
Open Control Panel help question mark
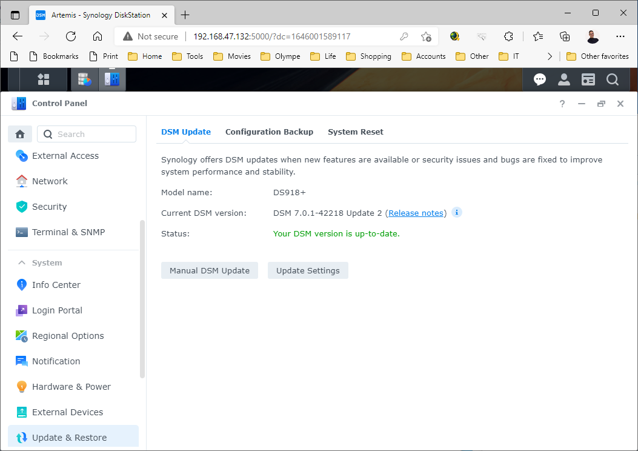(562, 104)
